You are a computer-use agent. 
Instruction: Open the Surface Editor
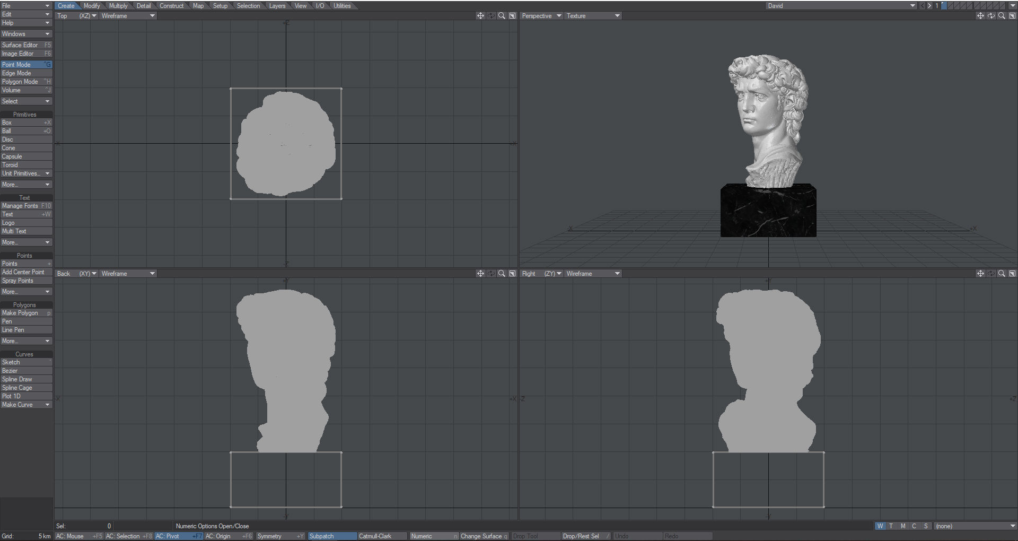click(26, 45)
